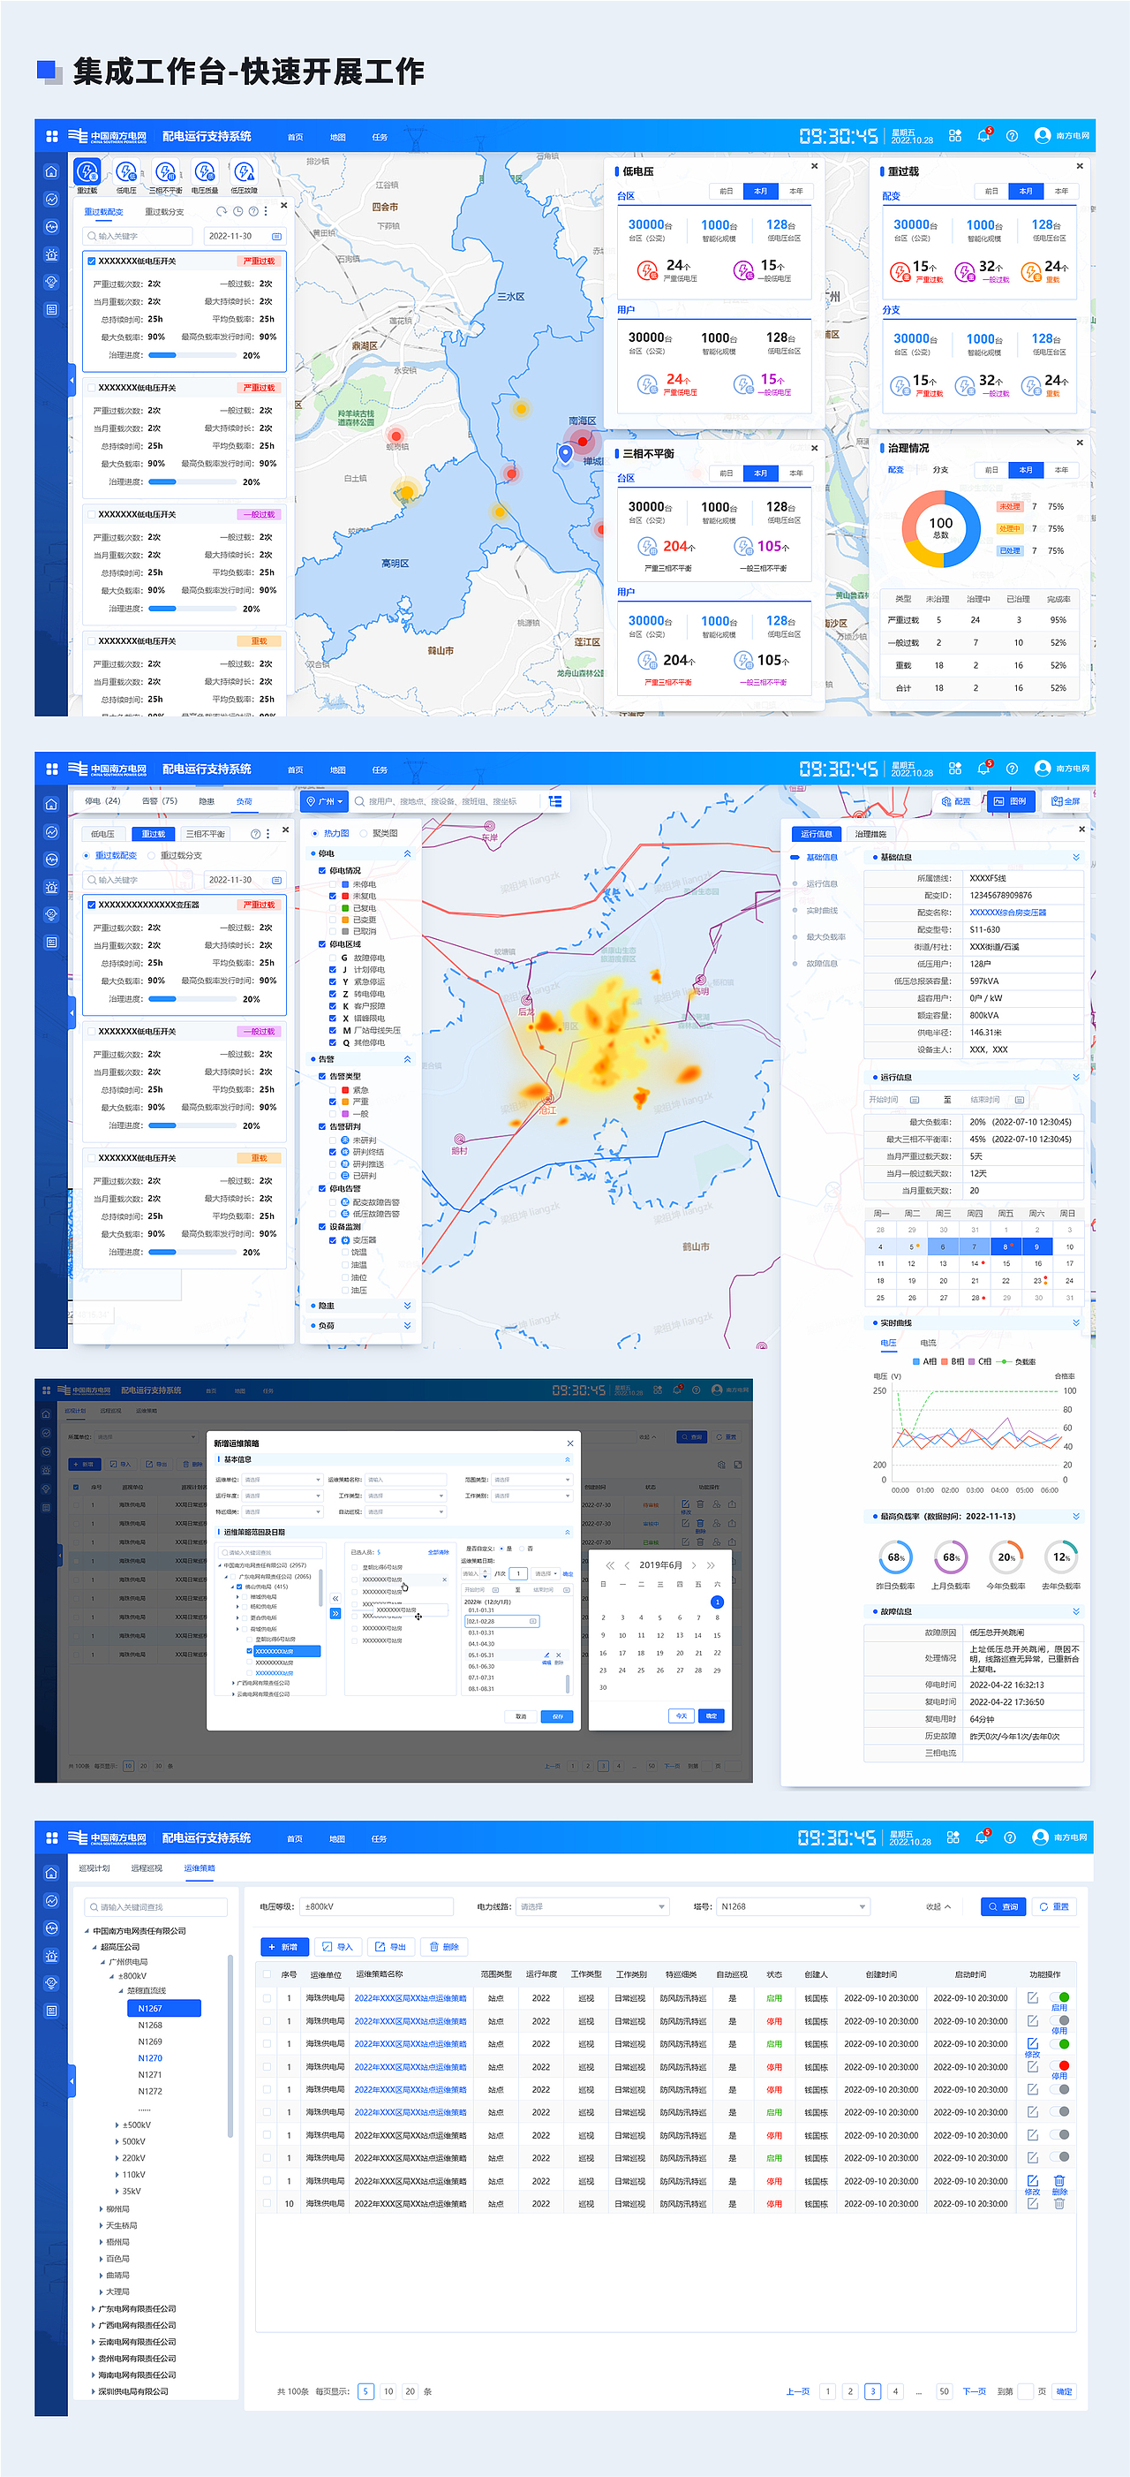This screenshot has height=2477, width=1130.
Task: Check the 未停电 checkbox in the heatmap filter
Action: tap(333, 884)
